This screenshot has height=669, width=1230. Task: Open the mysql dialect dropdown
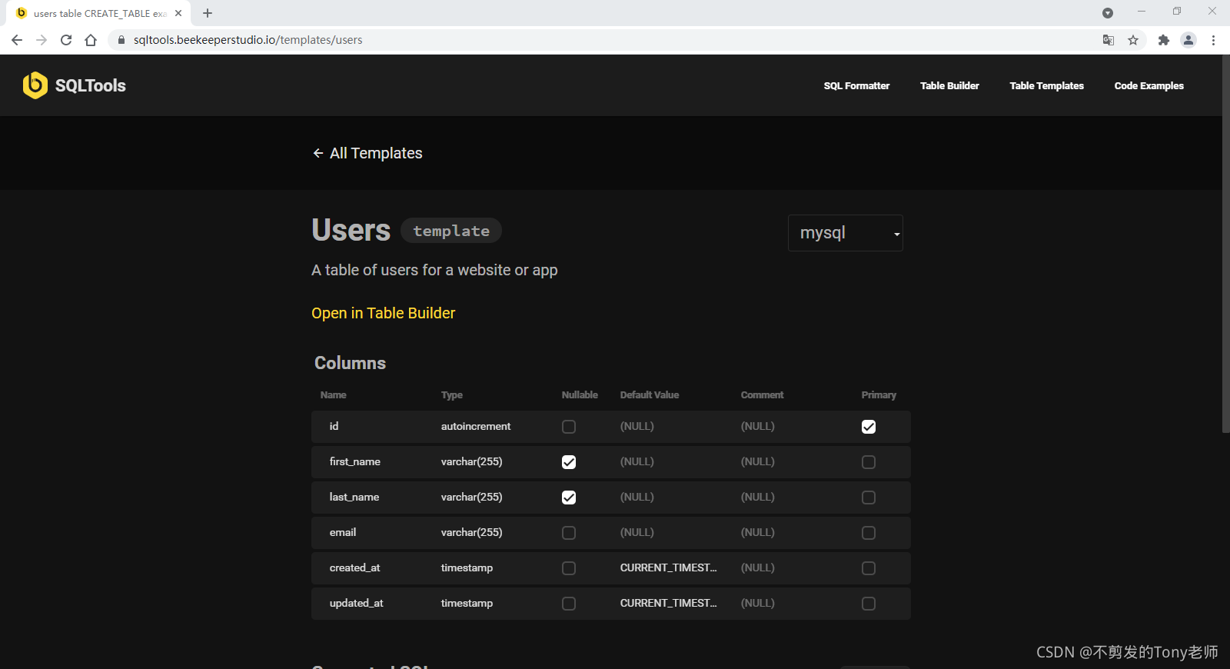[x=845, y=233]
